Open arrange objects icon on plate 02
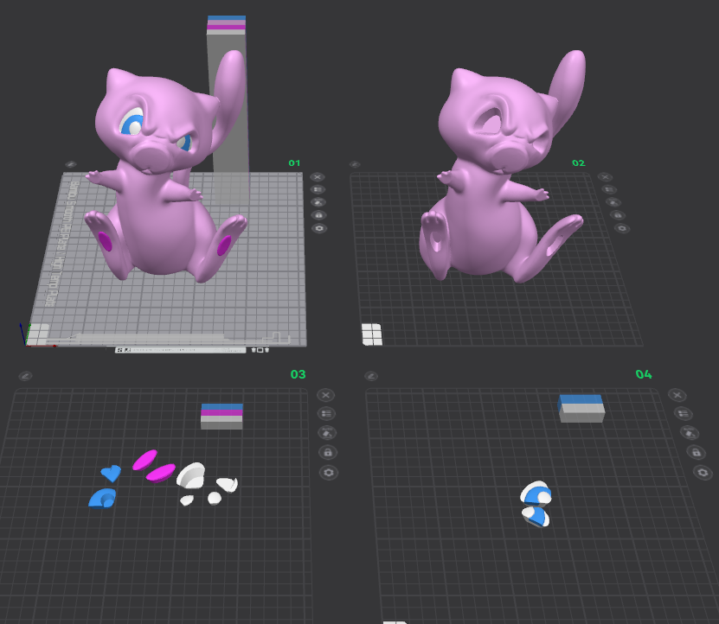Image resolution: width=719 pixels, height=624 pixels. [x=609, y=189]
